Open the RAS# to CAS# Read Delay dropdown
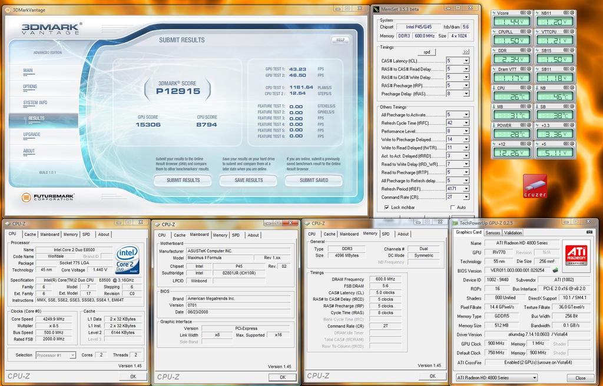The image size is (603, 386). coord(466,69)
